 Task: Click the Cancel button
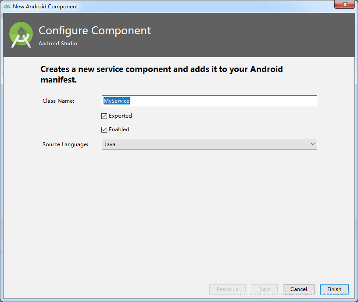pos(299,289)
